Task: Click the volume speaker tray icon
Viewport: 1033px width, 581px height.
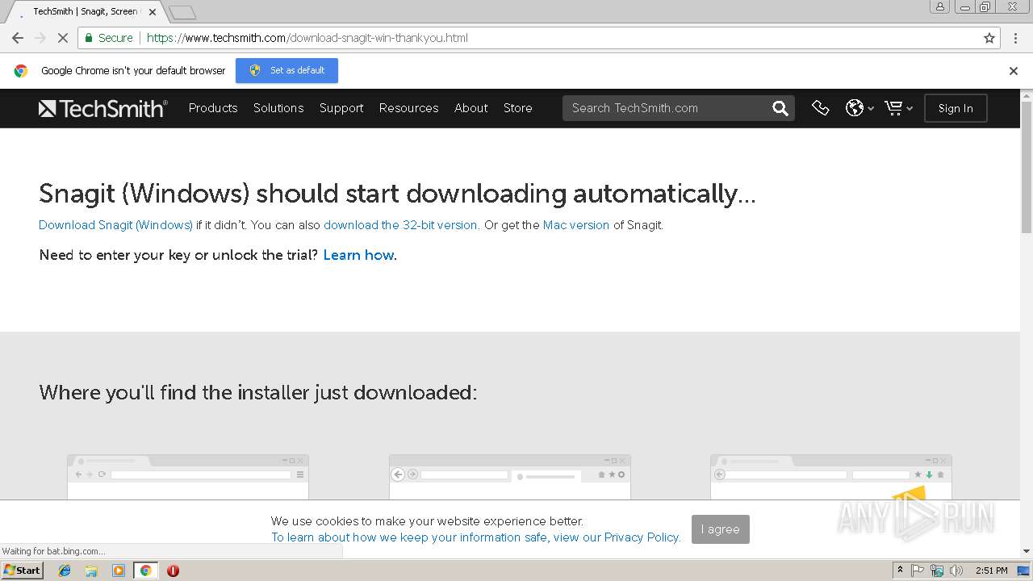Action: (956, 571)
